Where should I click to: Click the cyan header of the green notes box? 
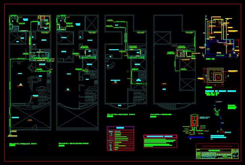[x=160, y=136]
